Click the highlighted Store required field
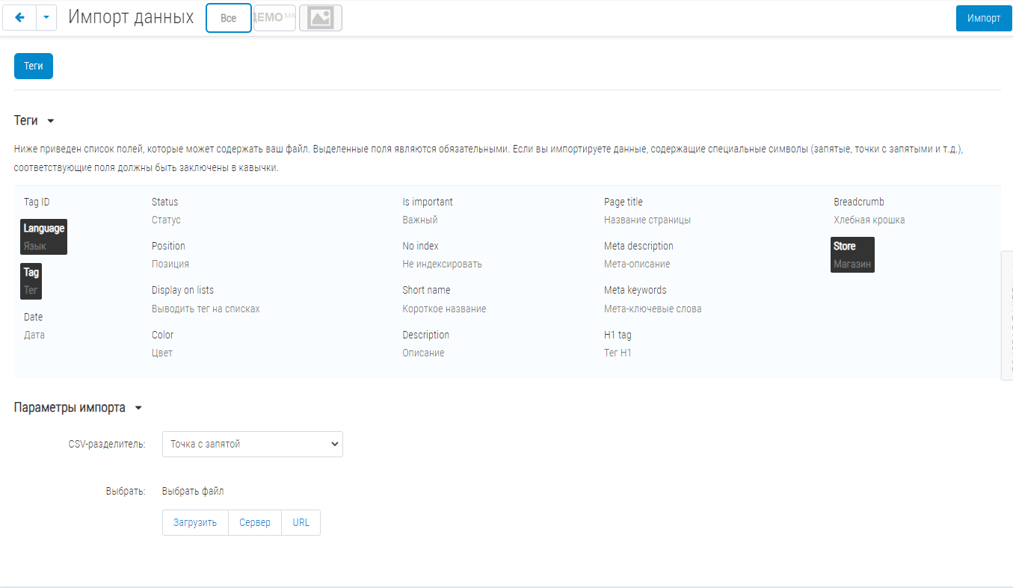Screen dimensions: 1013x588 click(x=852, y=255)
